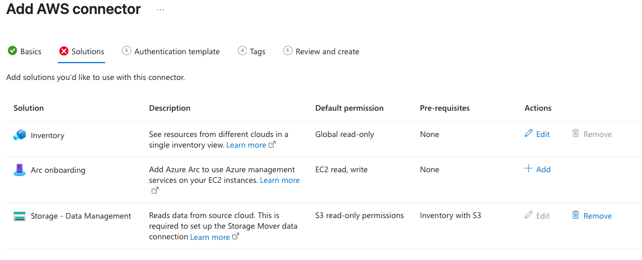This screenshot has height=260, width=642.
Task: Go to the Authentication template tab
Action: 177,51
